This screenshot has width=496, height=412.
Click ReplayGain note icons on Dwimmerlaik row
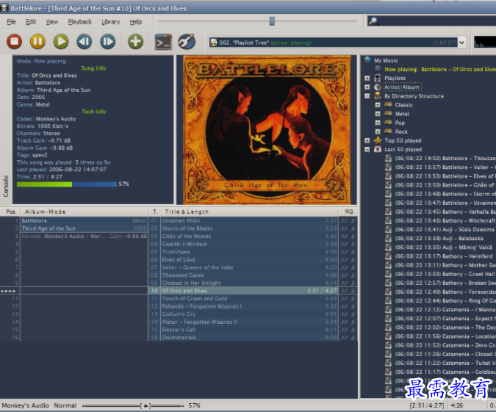(348, 337)
